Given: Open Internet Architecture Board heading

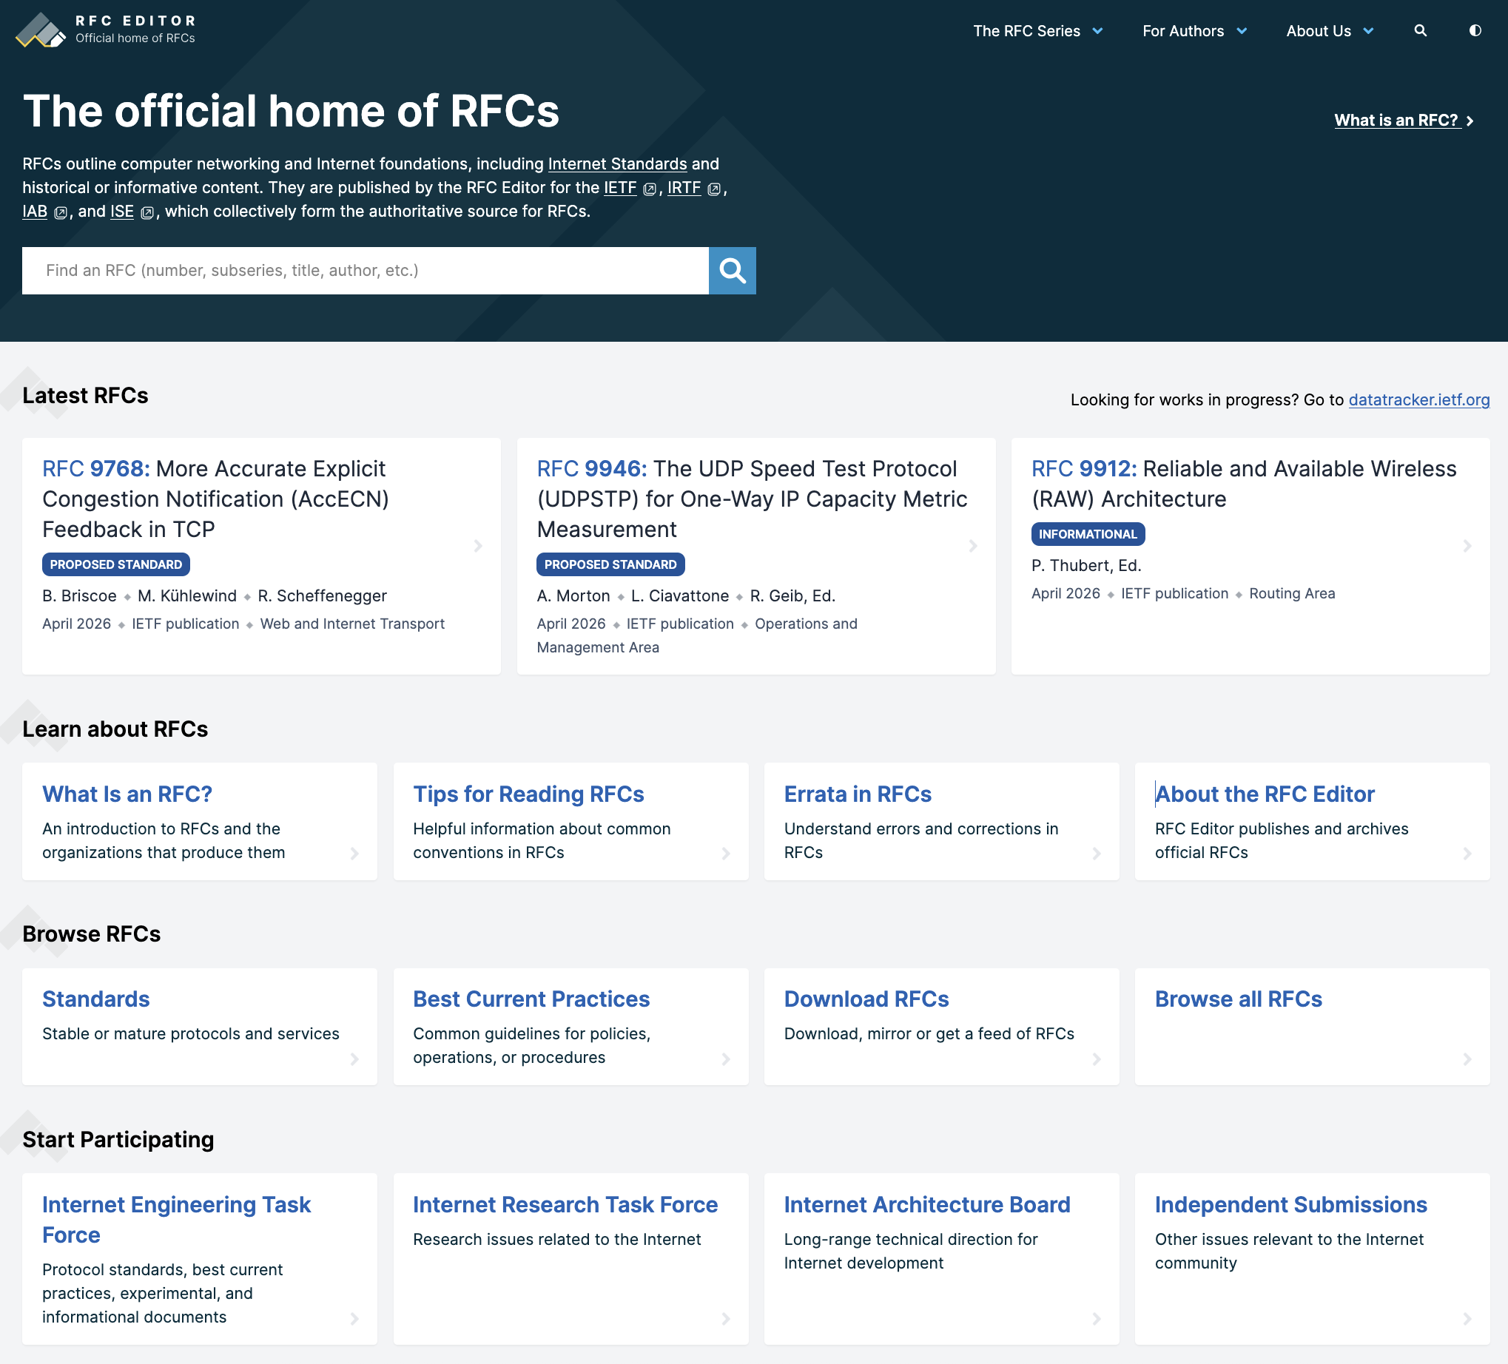Looking at the screenshot, I should point(927,1205).
